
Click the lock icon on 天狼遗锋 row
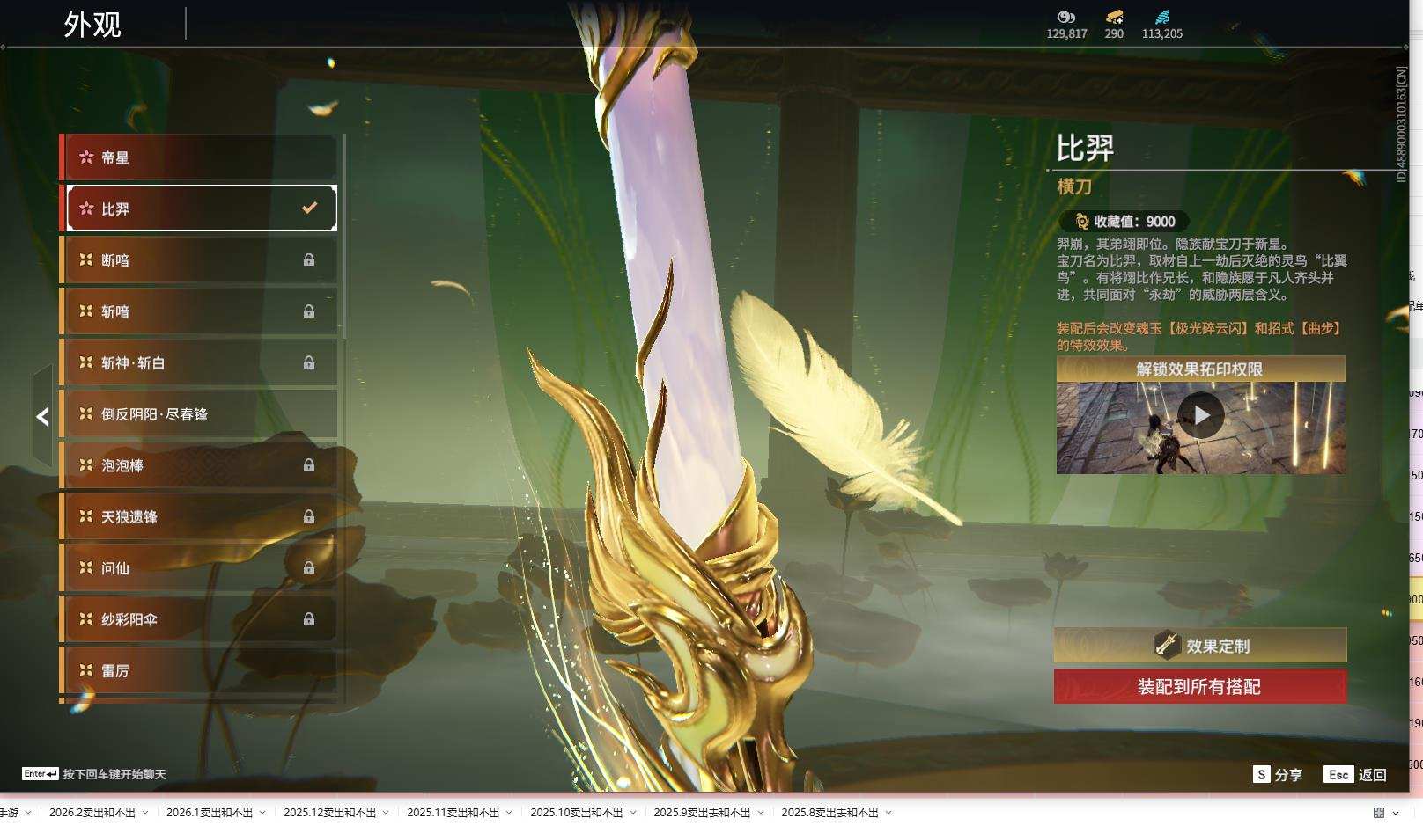pyautogui.click(x=309, y=516)
